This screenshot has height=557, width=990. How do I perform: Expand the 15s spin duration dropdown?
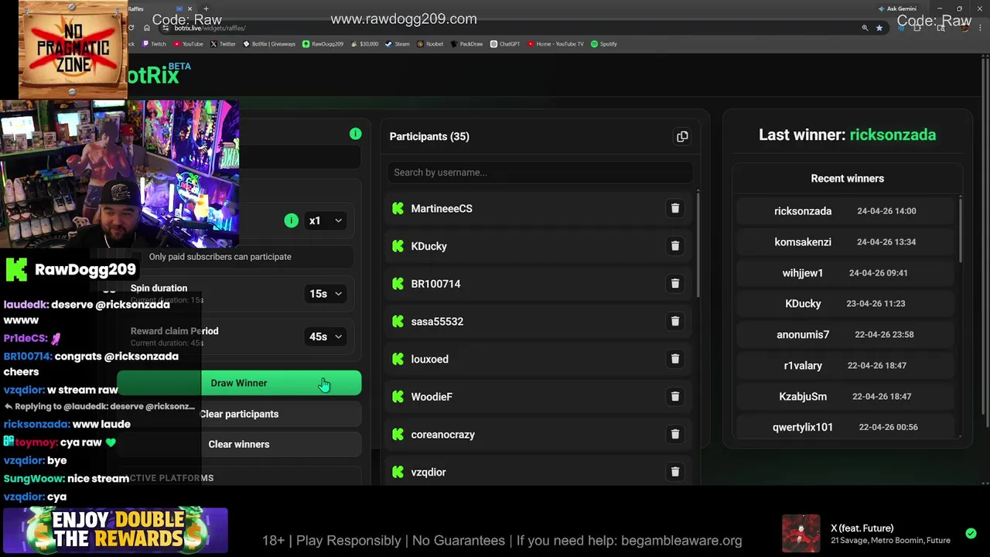pyautogui.click(x=326, y=294)
